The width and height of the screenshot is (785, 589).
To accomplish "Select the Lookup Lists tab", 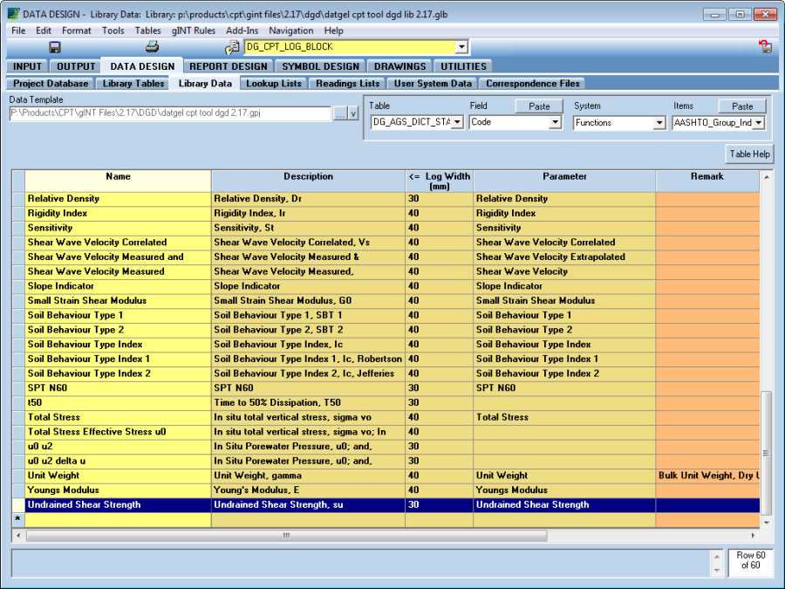I will pyautogui.click(x=274, y=84).
